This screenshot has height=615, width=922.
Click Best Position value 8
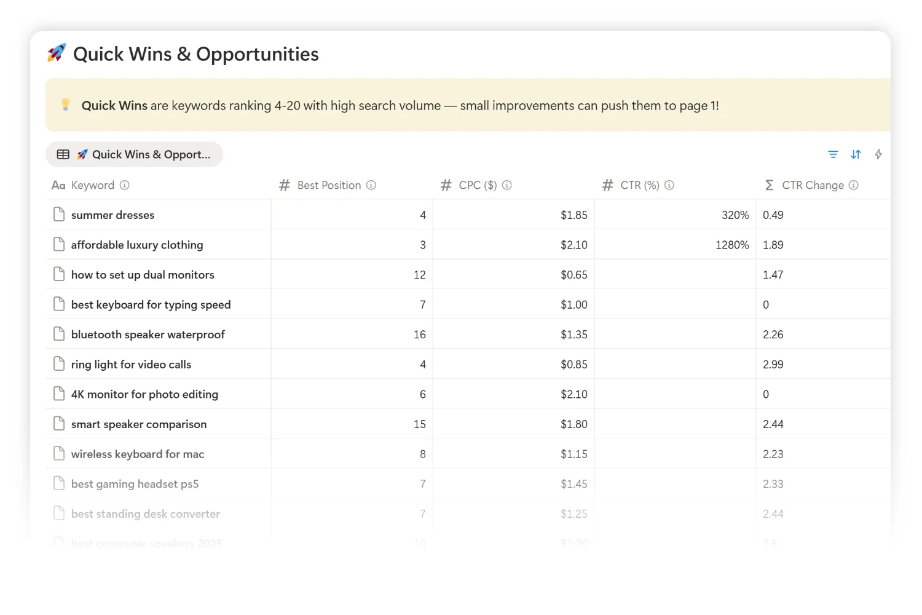(352, 454)
